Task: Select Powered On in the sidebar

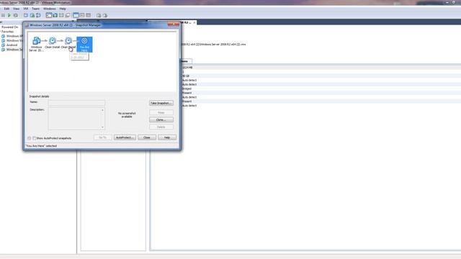Action: (9, 27)
